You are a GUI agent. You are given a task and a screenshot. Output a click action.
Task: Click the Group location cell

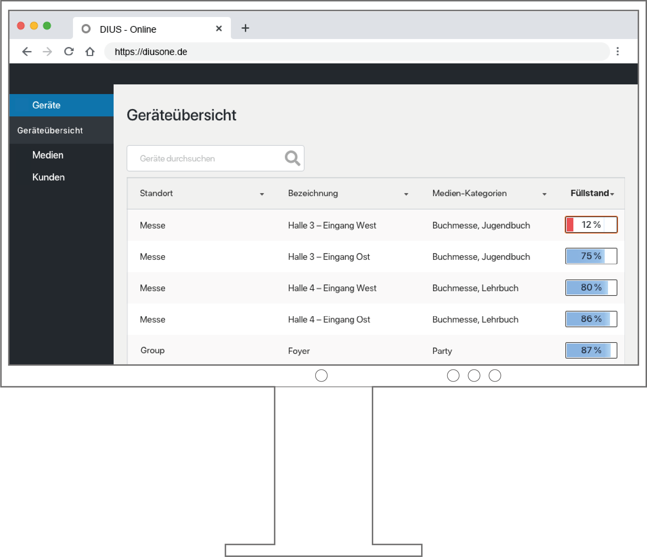153,350
